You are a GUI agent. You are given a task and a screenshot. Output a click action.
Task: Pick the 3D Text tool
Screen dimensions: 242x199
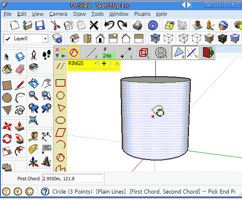[46, 162]
